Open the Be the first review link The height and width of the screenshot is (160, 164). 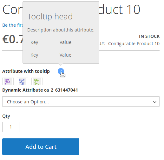coord(12,25)
